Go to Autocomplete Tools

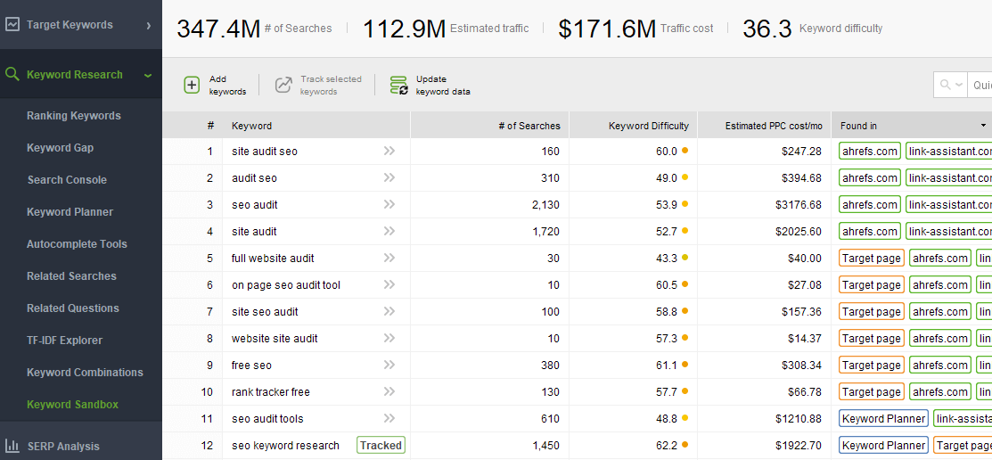(77, 244)
